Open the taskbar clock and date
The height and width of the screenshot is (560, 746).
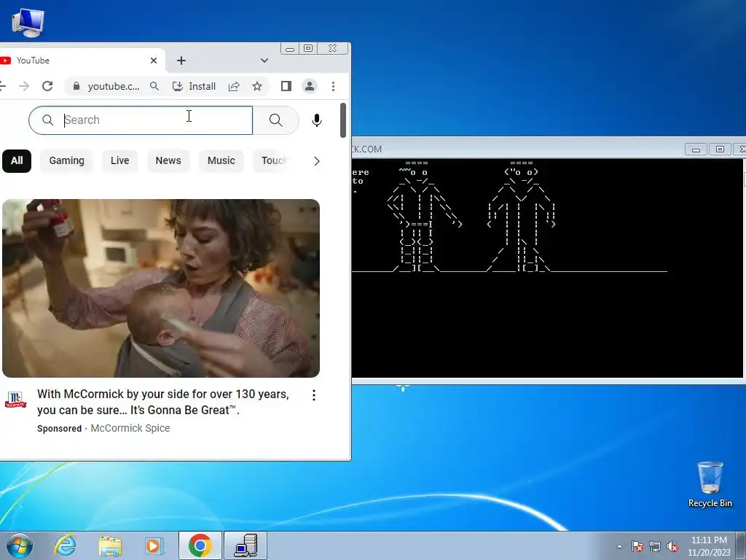[709, 546]
